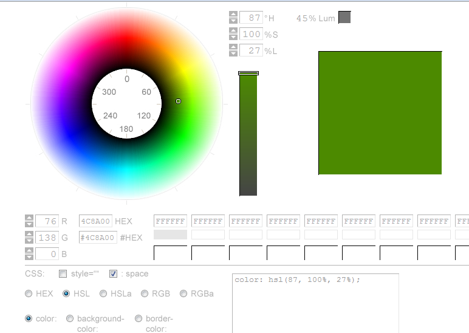Image resolution: width=469 pixels, height=333 pixels.
Task: Select the HSLa output format radio
Action: tap(103, 294)
